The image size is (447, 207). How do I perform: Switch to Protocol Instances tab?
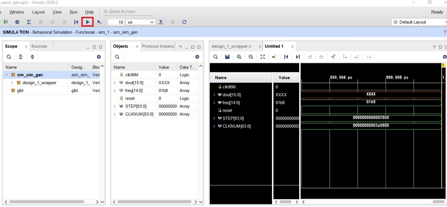point(158,46)
